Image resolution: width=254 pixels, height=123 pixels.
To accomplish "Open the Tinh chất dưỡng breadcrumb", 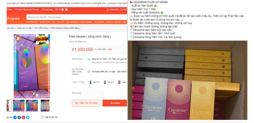I will click(x=41, y=28).
